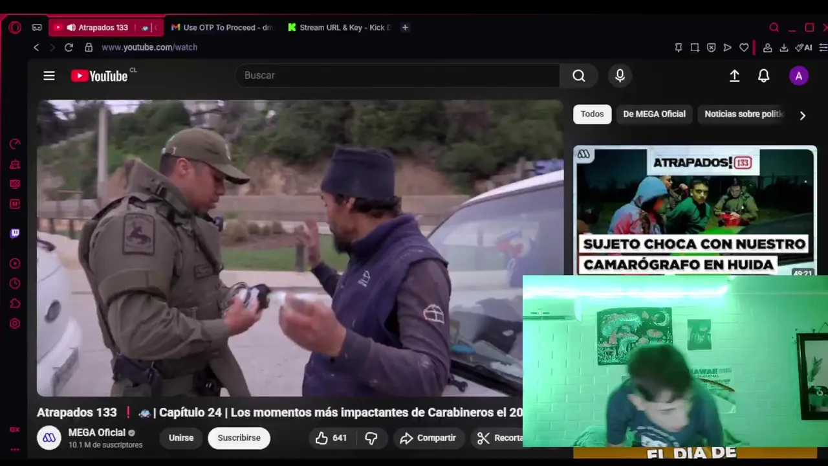Open the MEGA Oficial channel name link
The image size is (828, 466).
[x=97, y=432]
